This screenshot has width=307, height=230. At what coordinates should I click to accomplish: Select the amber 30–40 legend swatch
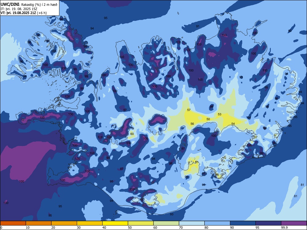90,223
